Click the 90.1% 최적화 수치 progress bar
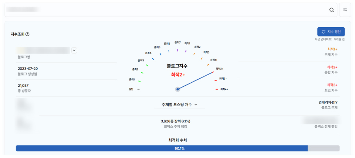 coord(177,148)
